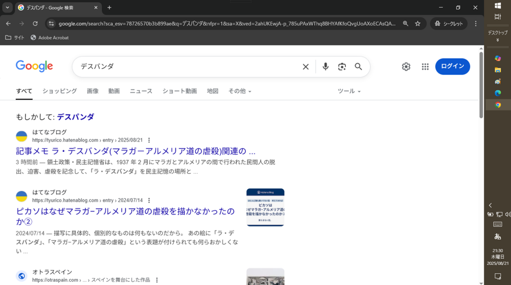Open more options for the 2025/08/21 result
511x285 pixels.
pos(149,140)
